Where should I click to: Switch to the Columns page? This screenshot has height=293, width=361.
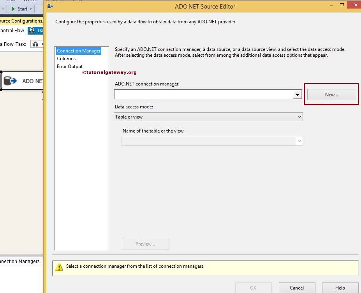pyautogui.click(x=66, y=59)
